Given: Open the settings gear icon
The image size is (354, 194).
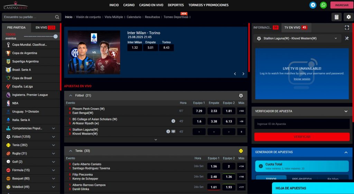Looking at the screenshot, I should [x=348, y=17].
